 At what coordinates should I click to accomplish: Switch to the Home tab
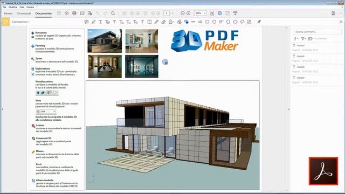pos(8,13)
